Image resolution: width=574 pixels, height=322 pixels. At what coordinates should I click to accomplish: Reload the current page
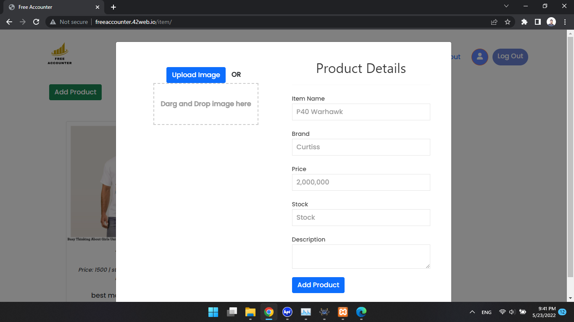tap(37, 22)
